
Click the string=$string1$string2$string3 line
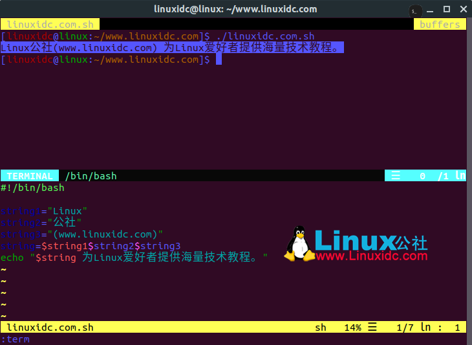pyautogui.click(x=91, y=246)
